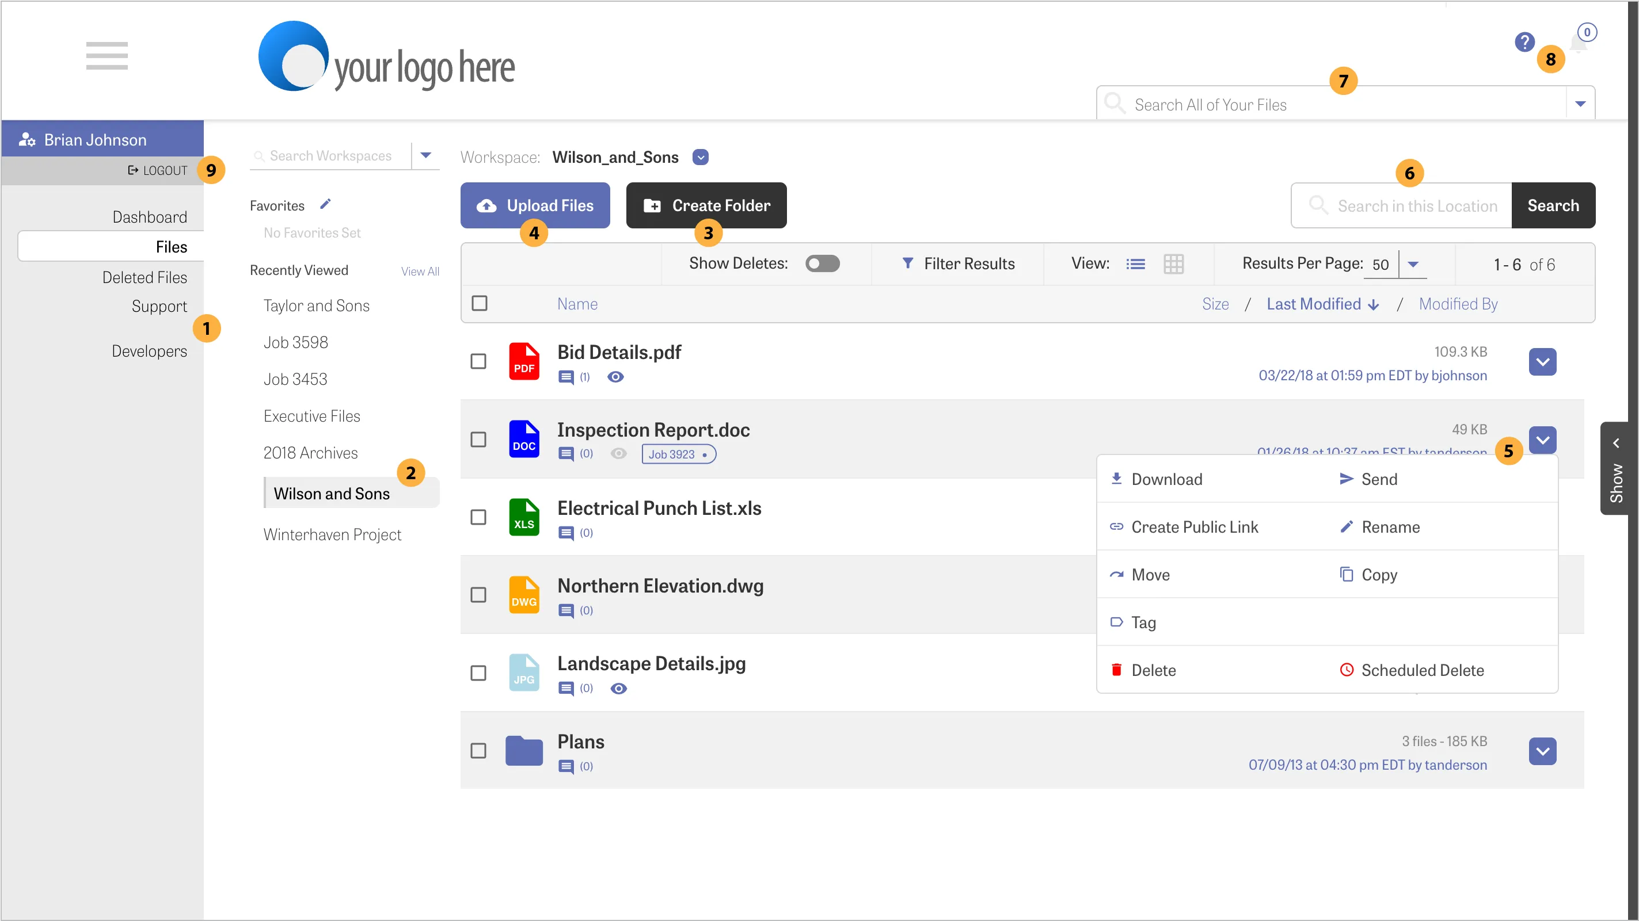Switch to grid view icon
1639x921 pixels.
1173,264
